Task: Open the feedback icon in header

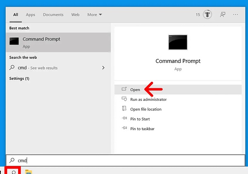Action: (223, 14)
